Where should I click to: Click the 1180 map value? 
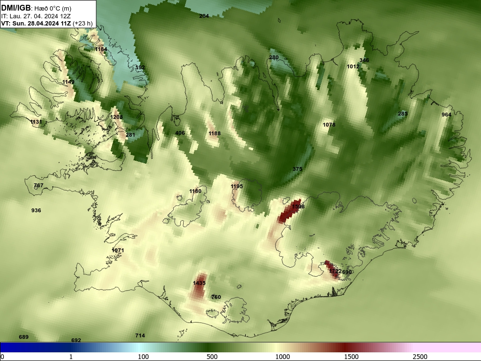click(x=195, y=191)
